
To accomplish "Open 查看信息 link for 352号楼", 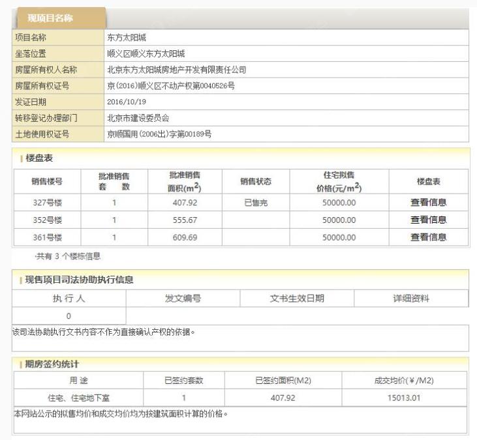I will [428, 220].
